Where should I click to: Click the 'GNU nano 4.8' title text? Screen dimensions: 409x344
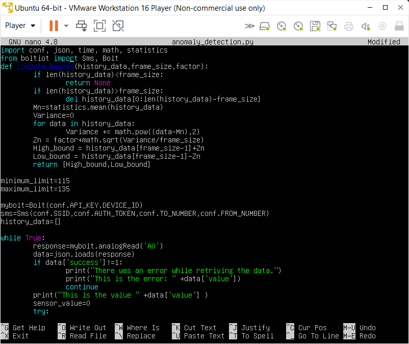[x=33, y=42]
